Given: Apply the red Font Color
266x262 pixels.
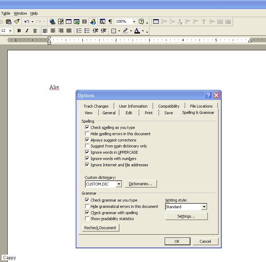Looking at the screenshot, I should pos(137,31).
